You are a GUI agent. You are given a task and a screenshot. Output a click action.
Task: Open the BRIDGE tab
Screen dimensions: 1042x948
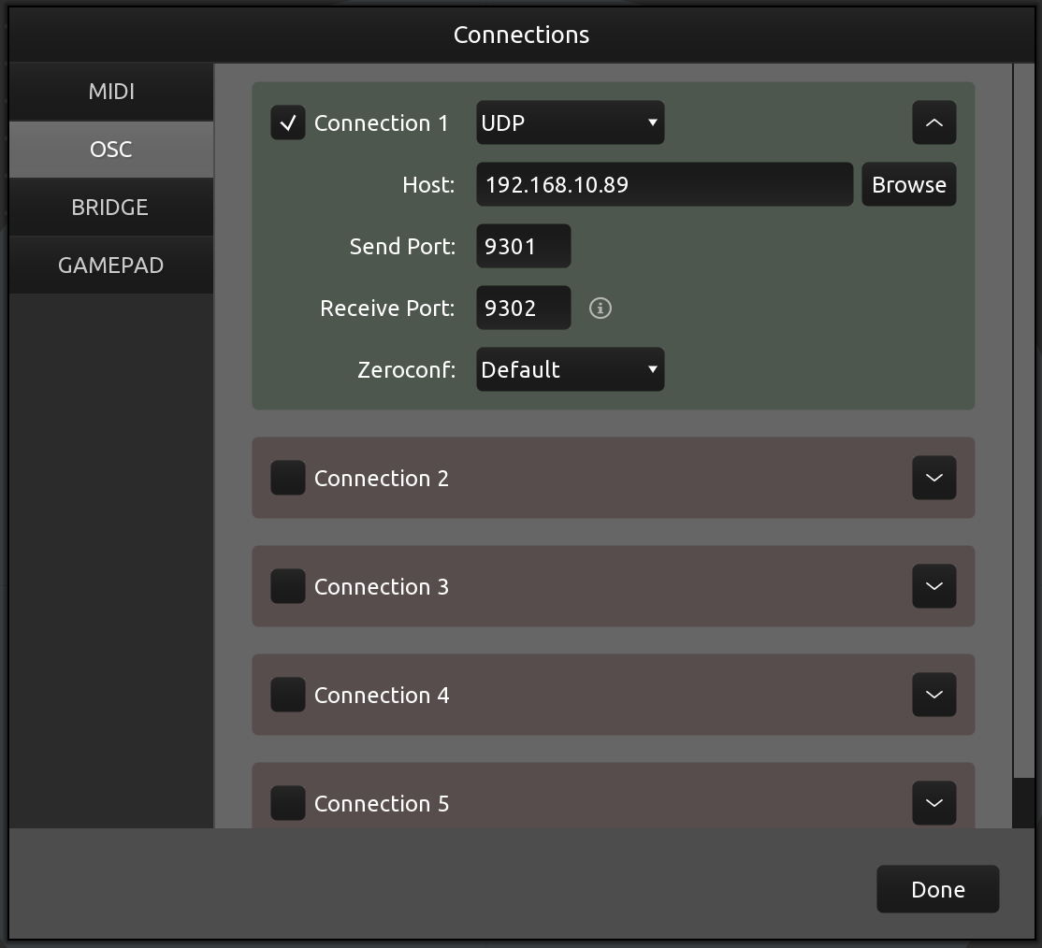tap(110, 207)
